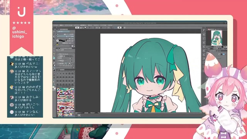Open the first menu in the menu bar
The image size is (247, 139).
click(x=56, y=25)
